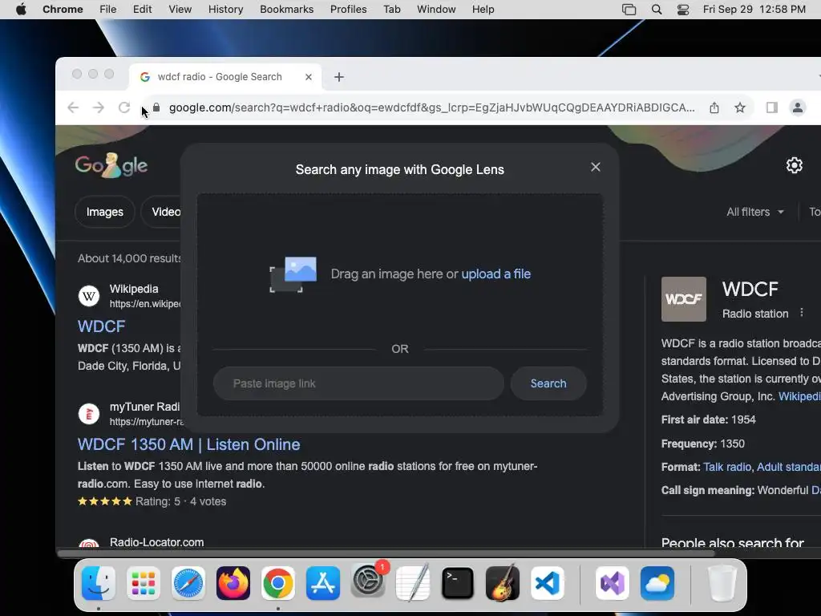
Task: Click the Wikipedia site favicon
Action: [x=89, y=296]
